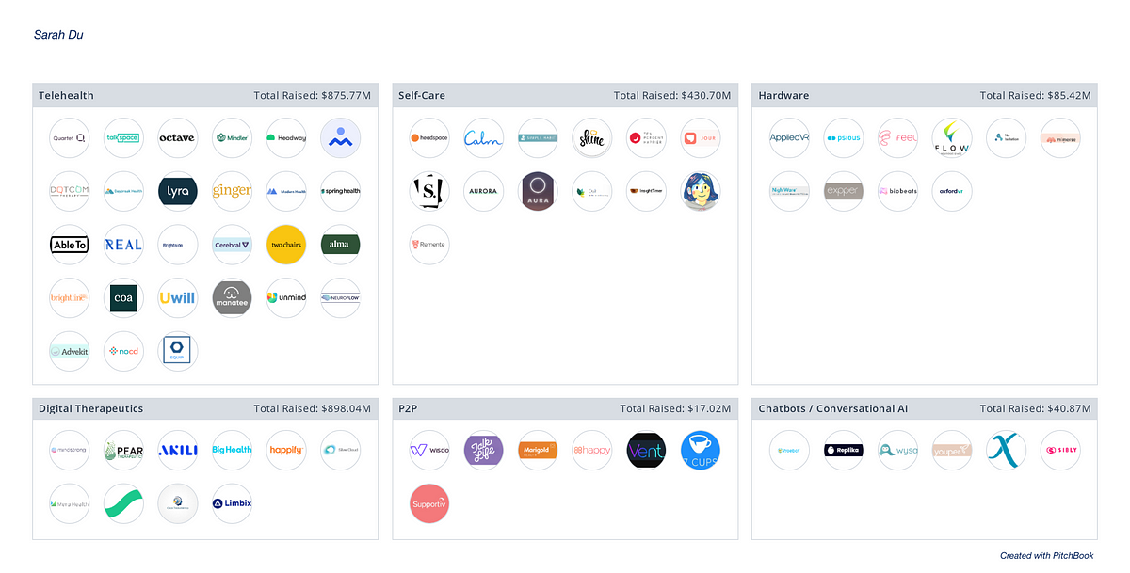Select the Uwill logo
The height and width of the screenshot is (573, 1130).
pos(178,298)
